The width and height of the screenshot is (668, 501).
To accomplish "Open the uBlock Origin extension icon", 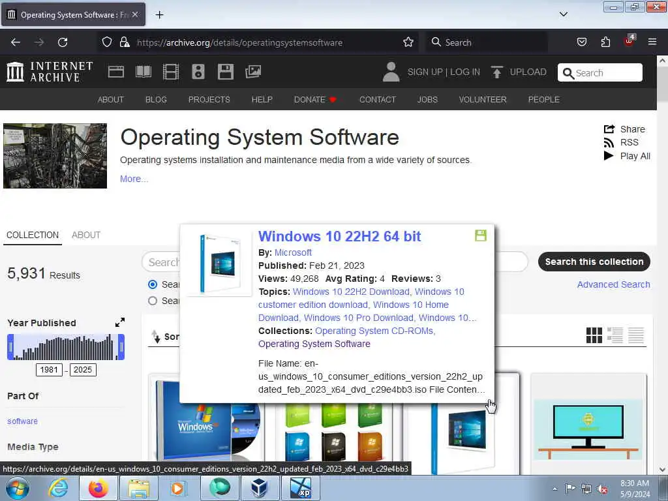I will (x=630, y=41).
